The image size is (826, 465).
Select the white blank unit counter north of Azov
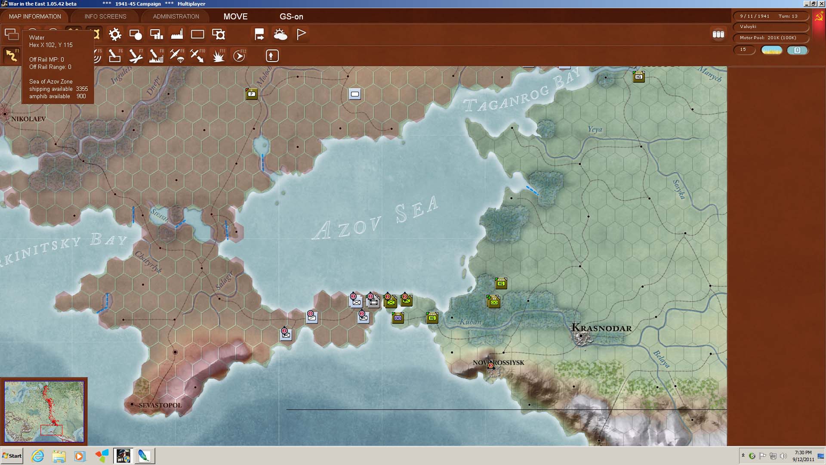(x=355, y=94)
